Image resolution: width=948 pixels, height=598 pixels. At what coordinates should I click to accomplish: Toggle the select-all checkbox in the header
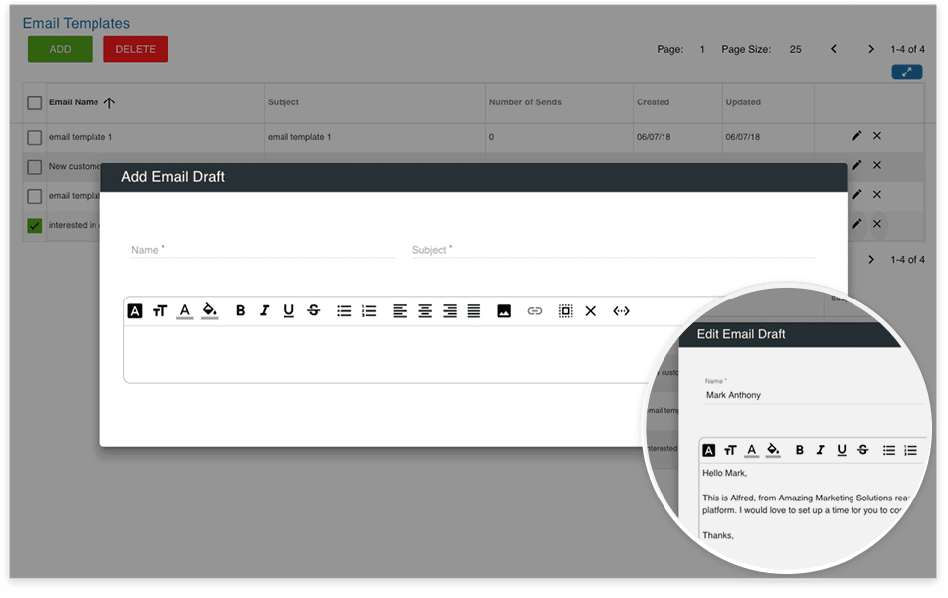tap(35, 102)
